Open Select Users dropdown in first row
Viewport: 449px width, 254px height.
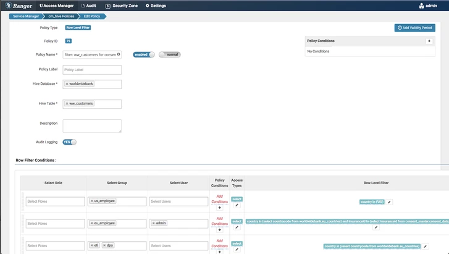click(x=178, y=201)
